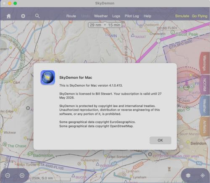Open the Warnings side tab
Viewport: 210px width, 183px height.
[205, 63]
